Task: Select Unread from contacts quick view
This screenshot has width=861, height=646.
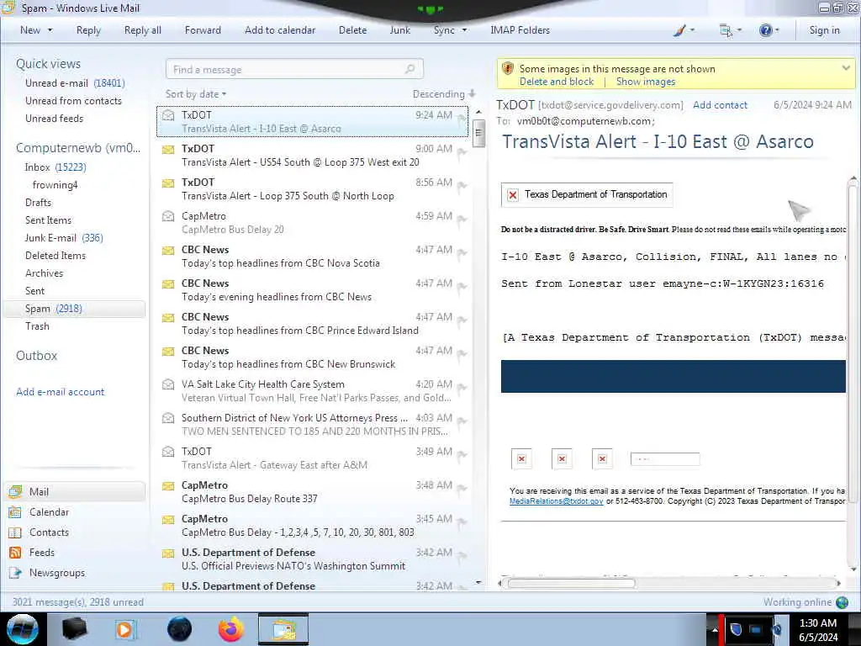Action: tap(73, 101)
